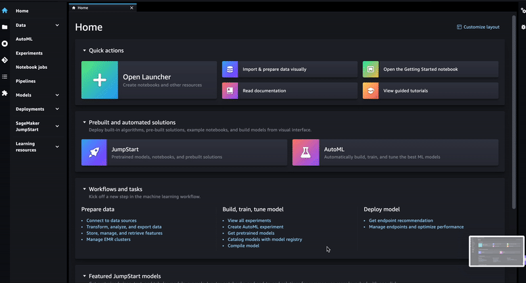This screenshot has width=526, height=283.
Task: Expand the Data sidebar menu
Action: pos(57,25)
